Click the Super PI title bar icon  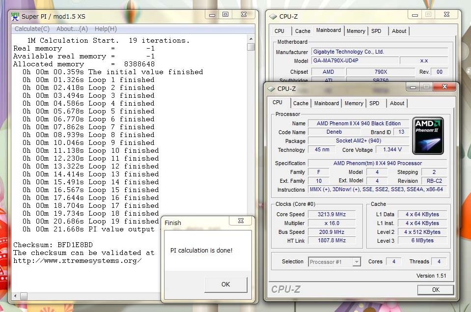click(x=15, y=16)
